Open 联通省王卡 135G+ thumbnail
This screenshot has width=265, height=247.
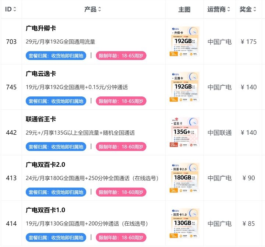click(184, 132)
